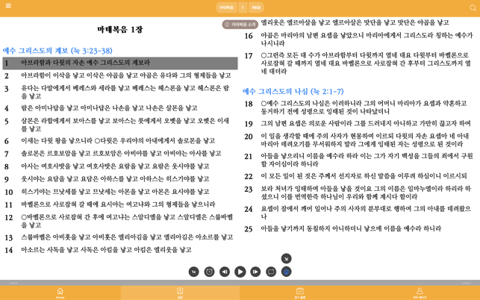Select verse 19 그의 남편 요셉은
Screen dimensions: 480x300
click(358, 123)
